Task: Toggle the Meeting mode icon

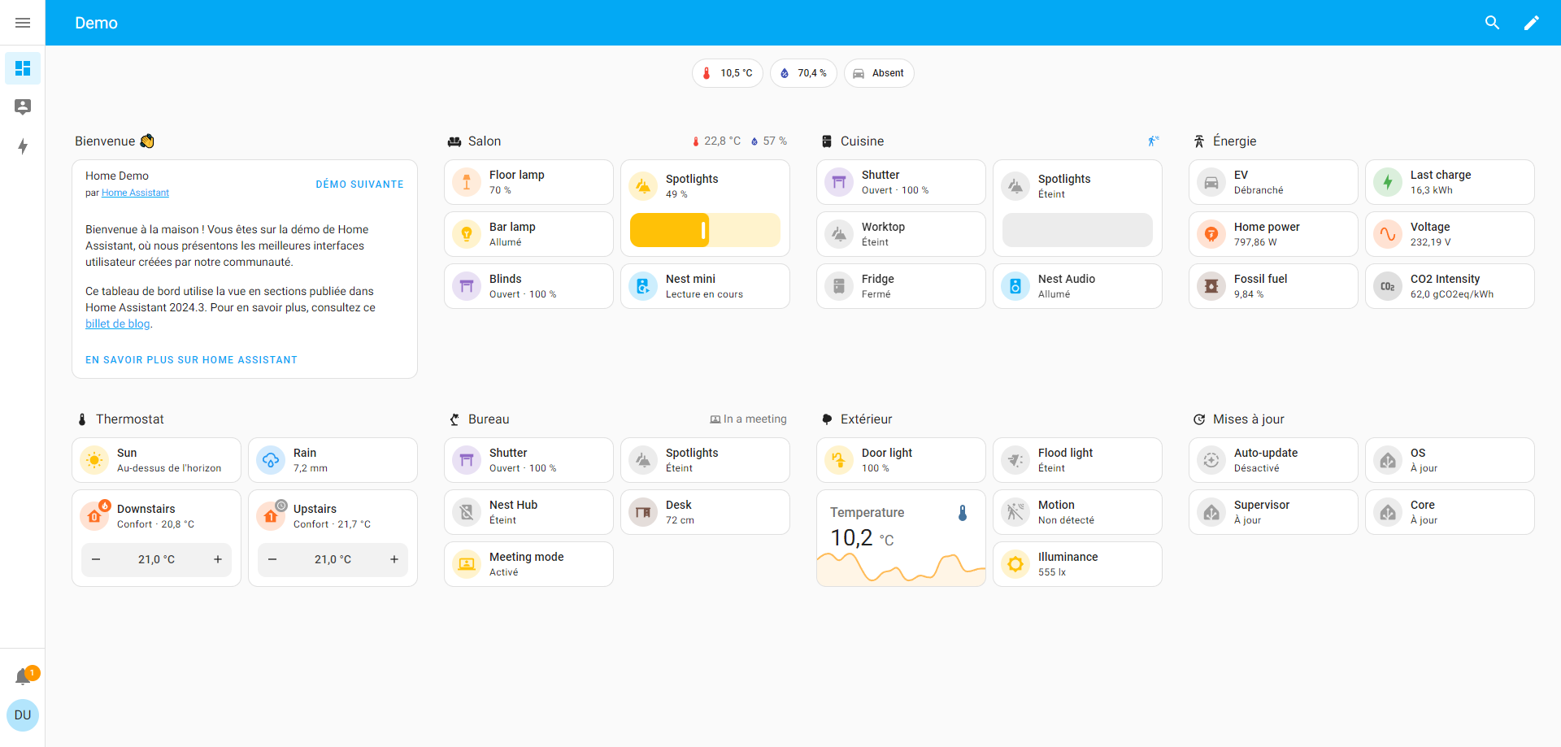Action: [x=467, y=564]
